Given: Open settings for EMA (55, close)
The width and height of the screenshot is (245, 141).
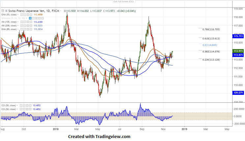Looking at the screenshot, I should [x=25, y=15].
